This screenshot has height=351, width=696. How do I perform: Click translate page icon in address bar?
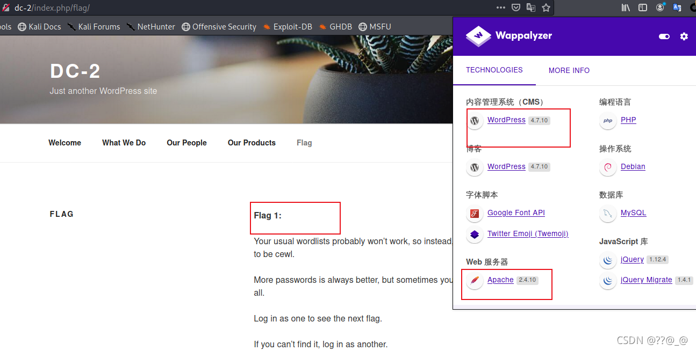point(530,8)
